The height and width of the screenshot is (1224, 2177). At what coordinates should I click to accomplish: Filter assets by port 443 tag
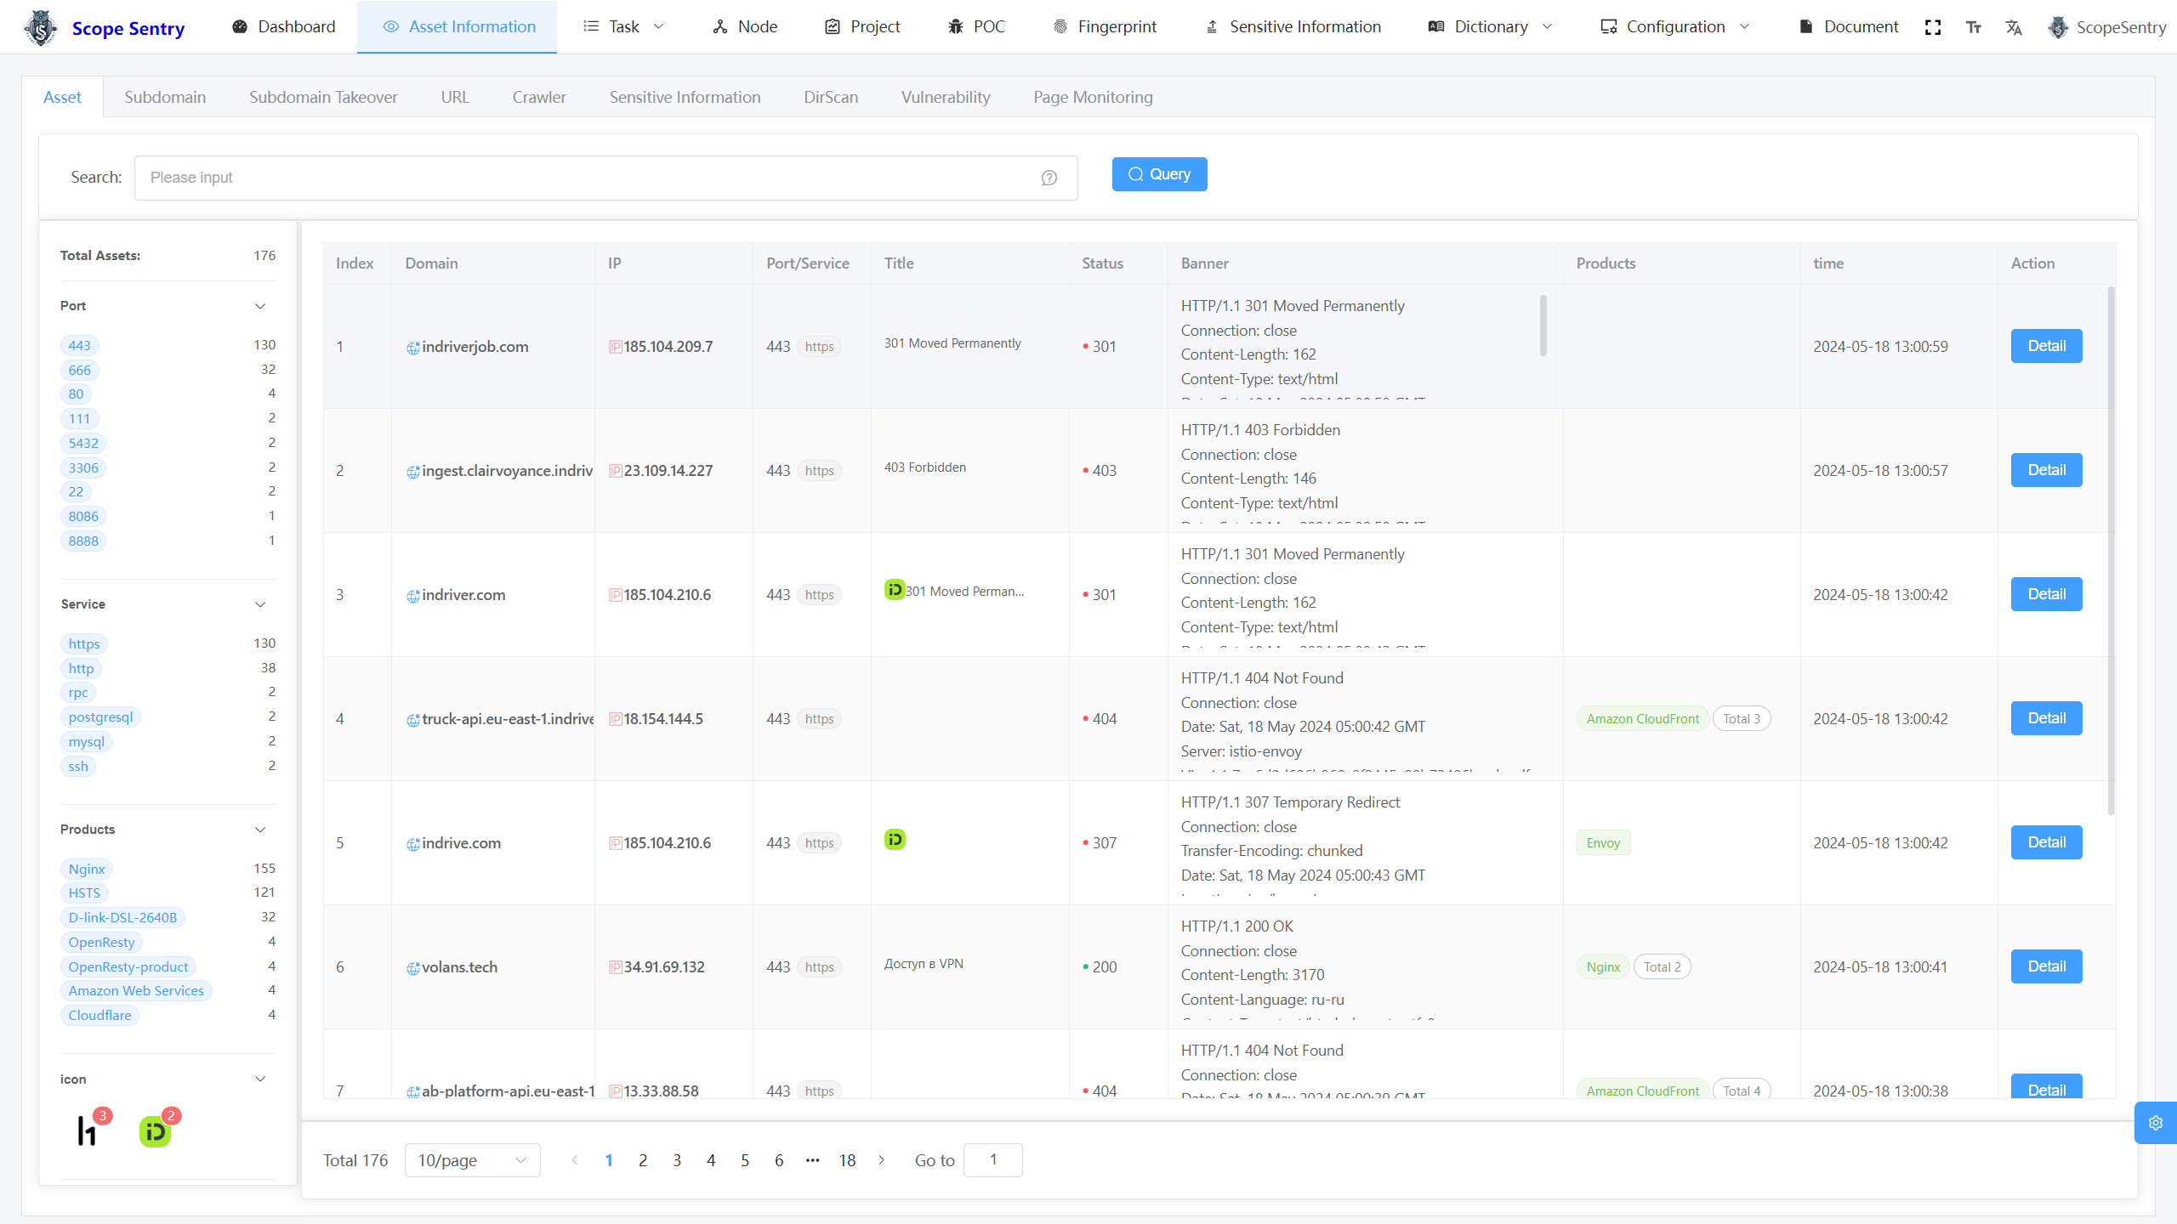pyautogui.click(x=79, y=345)
